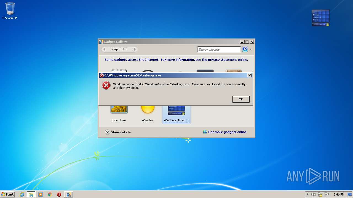Go to next page in Gadget Gallery
Screen dimensions: 353x198
(x=135, y=50)
